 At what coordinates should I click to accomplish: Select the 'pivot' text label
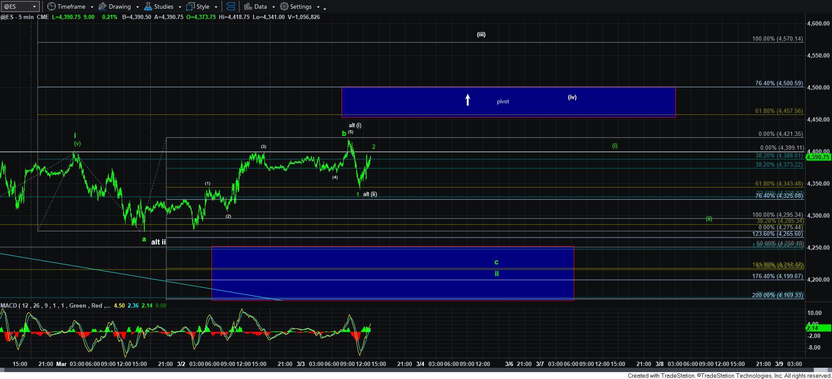[x=503, y=102]
